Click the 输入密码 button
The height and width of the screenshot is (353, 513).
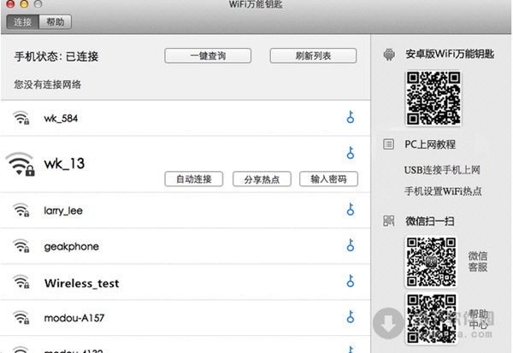[329, 179]
